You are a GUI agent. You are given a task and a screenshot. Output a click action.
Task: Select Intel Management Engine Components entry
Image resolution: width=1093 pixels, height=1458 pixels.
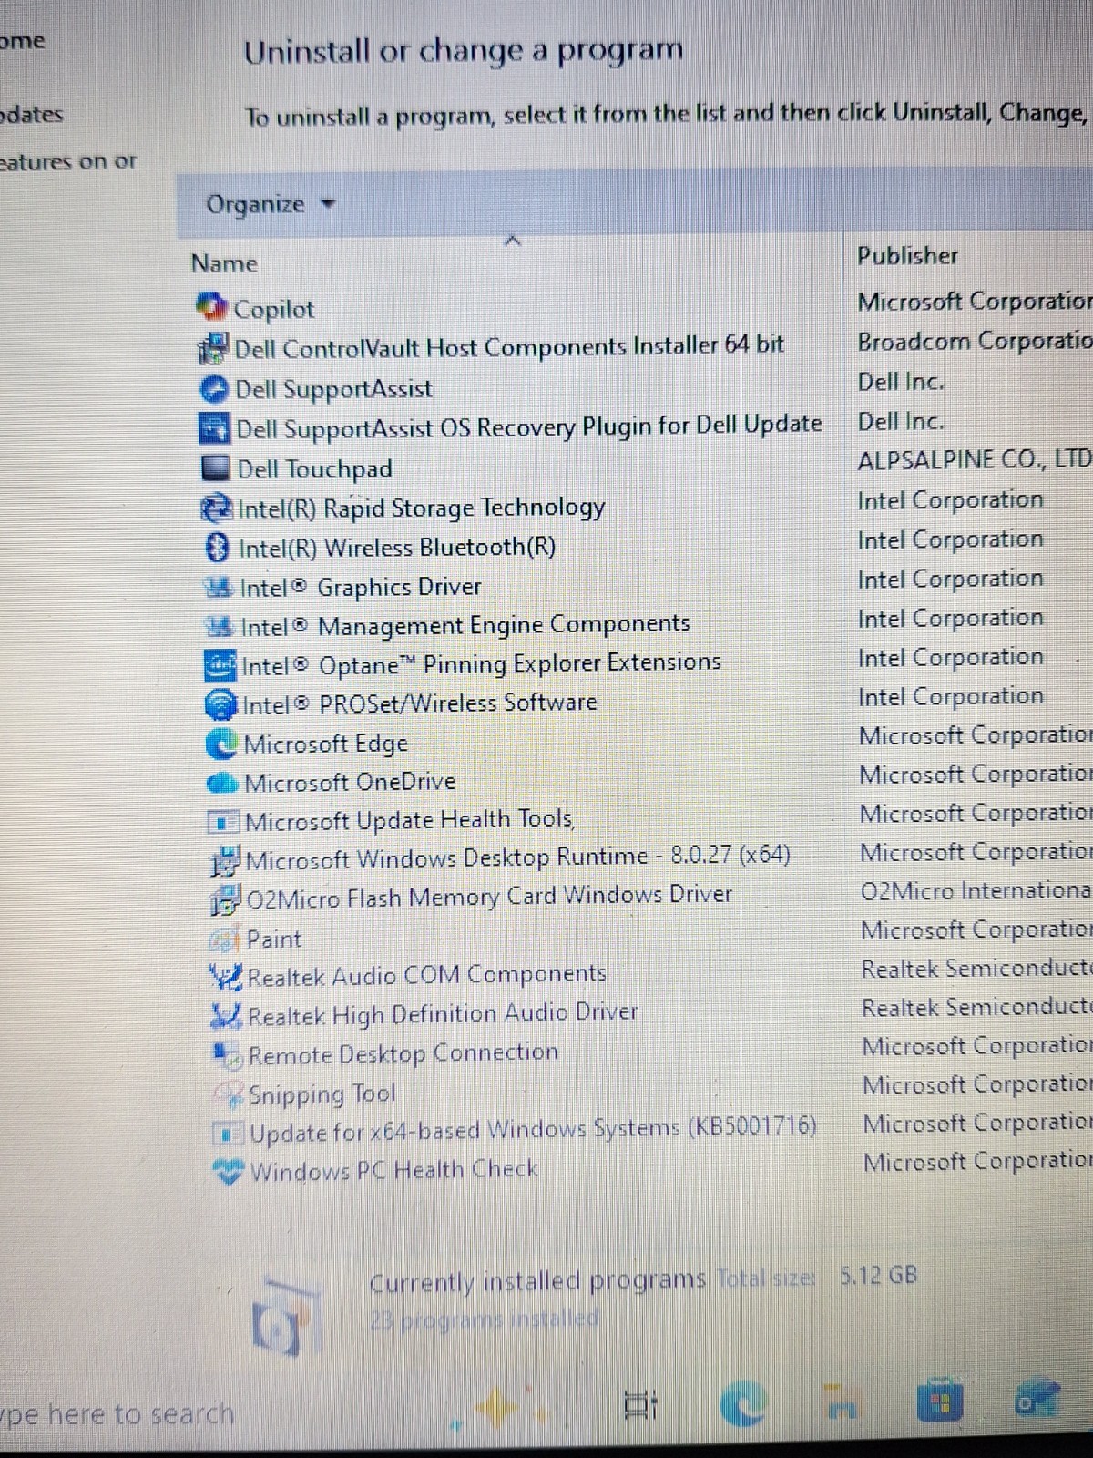click(465, 626)
